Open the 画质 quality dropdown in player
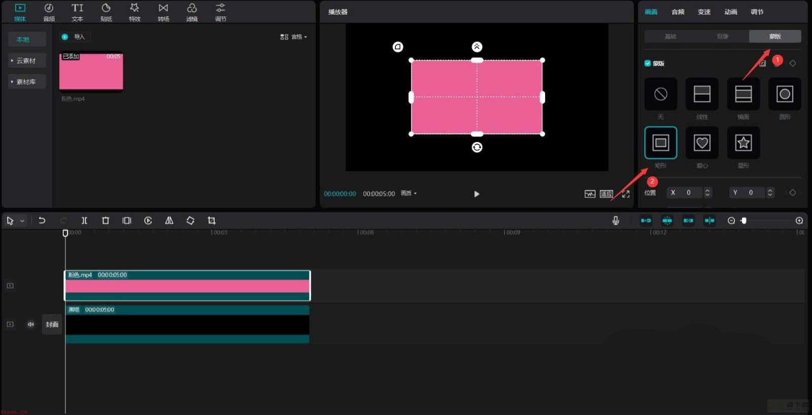This screenshot has height=415, width=812. (x=409, y=193)
